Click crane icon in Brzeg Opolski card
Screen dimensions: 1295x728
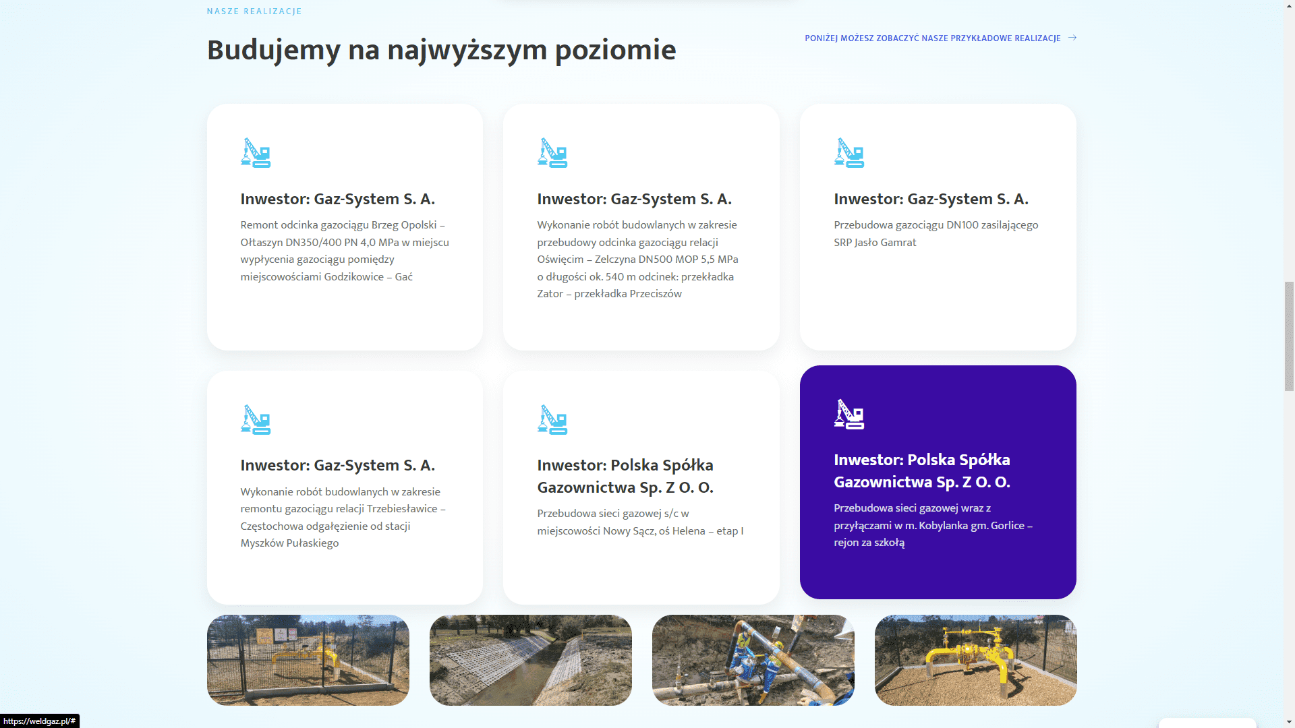(x=256, y=153)
